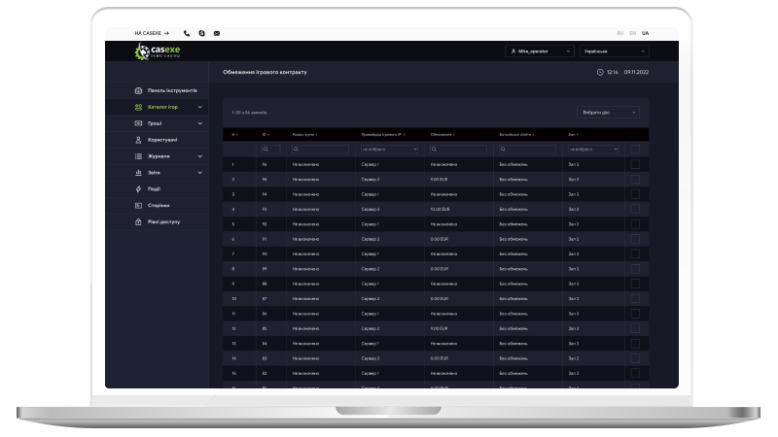Open the Mike_operator user dropdown
Viewport: 778px width, 437px height.
click(540, 51)
